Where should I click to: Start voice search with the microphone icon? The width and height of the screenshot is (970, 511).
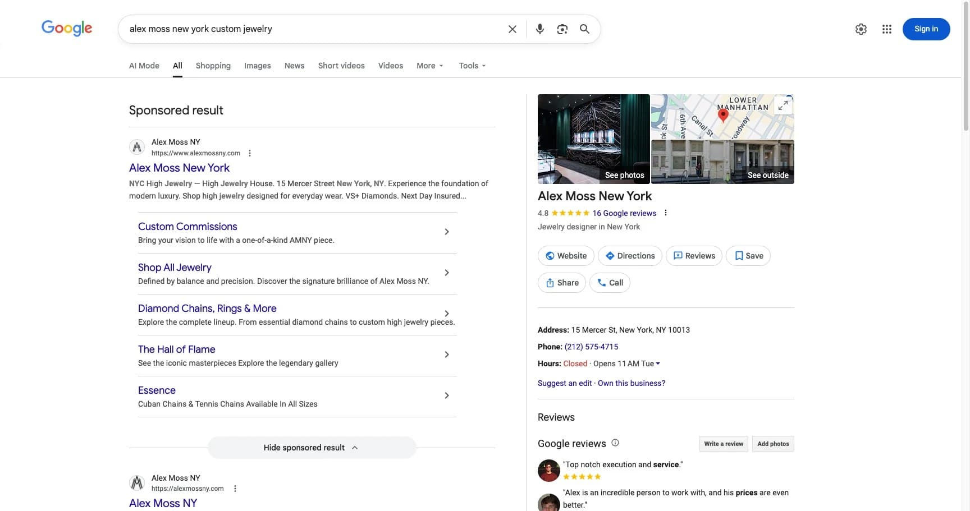pyautogui.click(x=540, y=29)
